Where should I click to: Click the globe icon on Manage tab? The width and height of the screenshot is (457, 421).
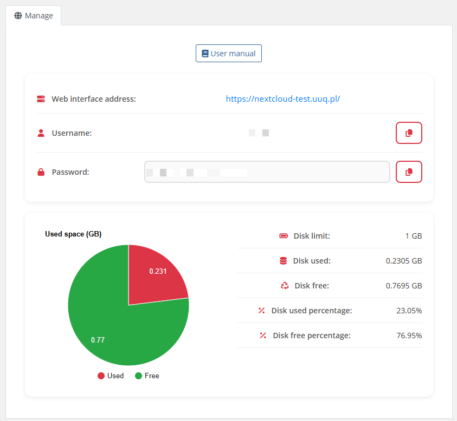[18, 16]
